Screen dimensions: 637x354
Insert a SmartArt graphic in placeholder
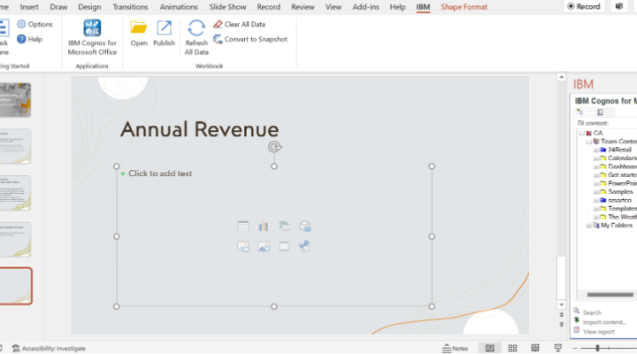click(284, 226)
